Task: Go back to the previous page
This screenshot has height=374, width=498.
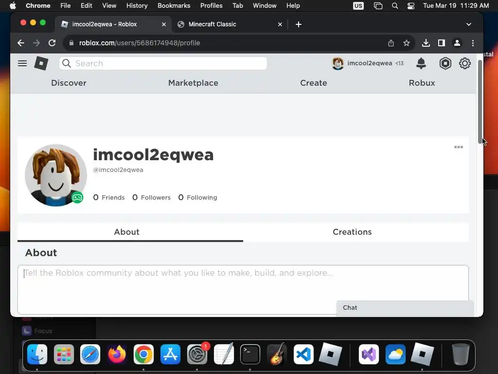Action: pyautogui.click(x=21, y=43)
